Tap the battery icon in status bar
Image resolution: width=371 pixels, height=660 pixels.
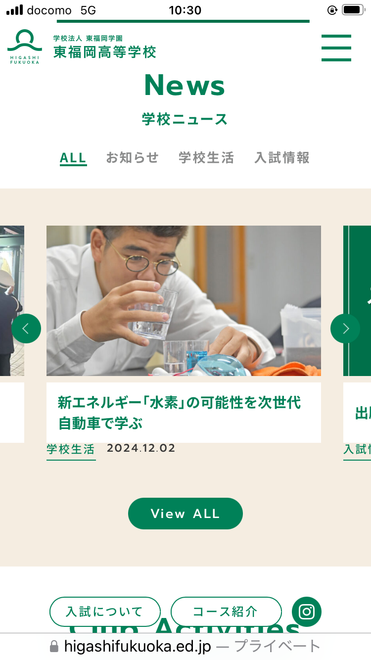(x=353, y=10)
